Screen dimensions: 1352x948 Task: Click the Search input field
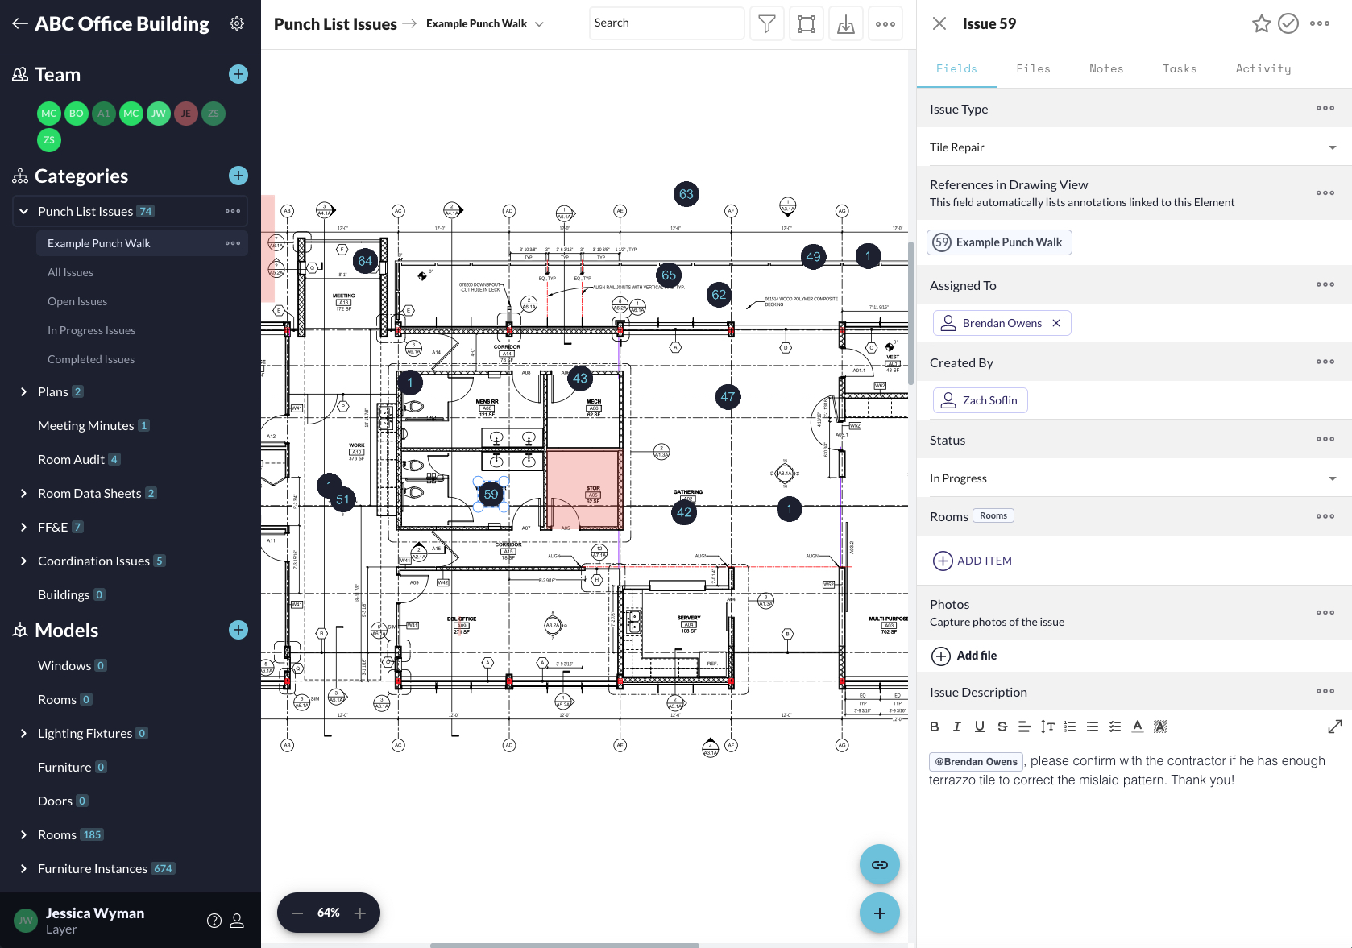coord(666,23)
